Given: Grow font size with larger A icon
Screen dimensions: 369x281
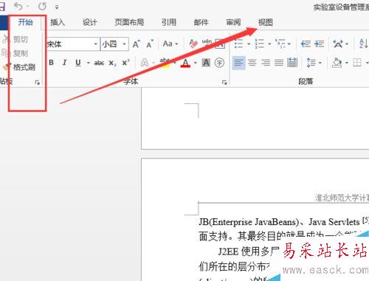Looking at the screenshot, I should coord(137,44).
